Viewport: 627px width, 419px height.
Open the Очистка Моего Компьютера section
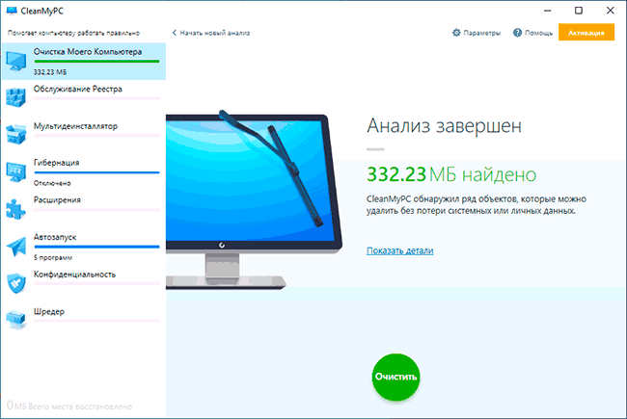[83, 61]
